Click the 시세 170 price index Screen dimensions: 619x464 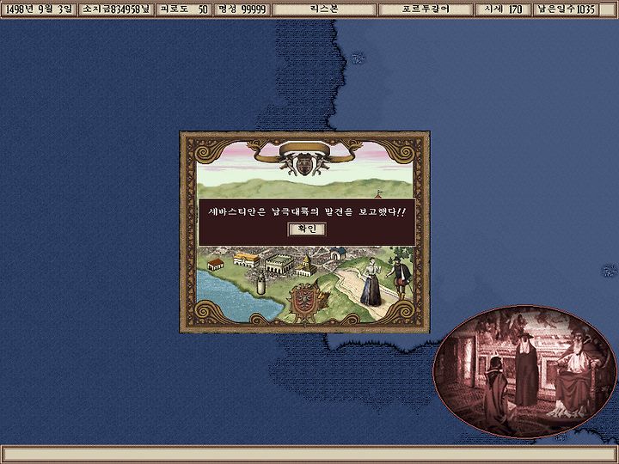coord(503,9)
